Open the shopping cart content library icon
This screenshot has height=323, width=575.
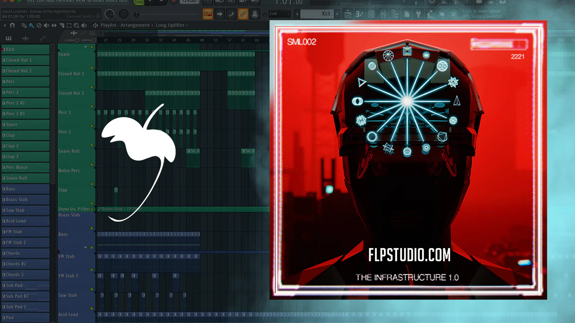tap(453, 14)
